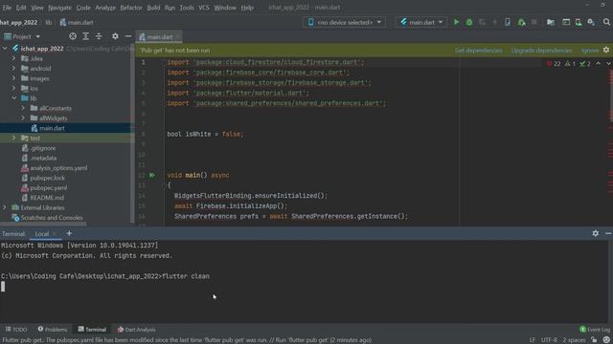Open the Event Log from the status bar
This screenshot has height=344, width=613.
pos(594,330)
